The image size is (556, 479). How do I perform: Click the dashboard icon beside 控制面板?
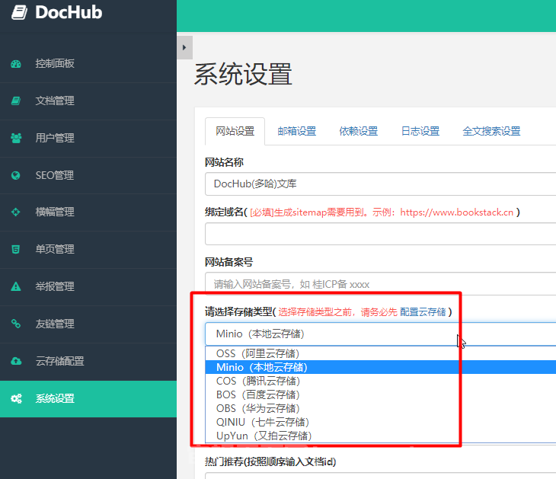pyautogui.click(x=16, y=64)
